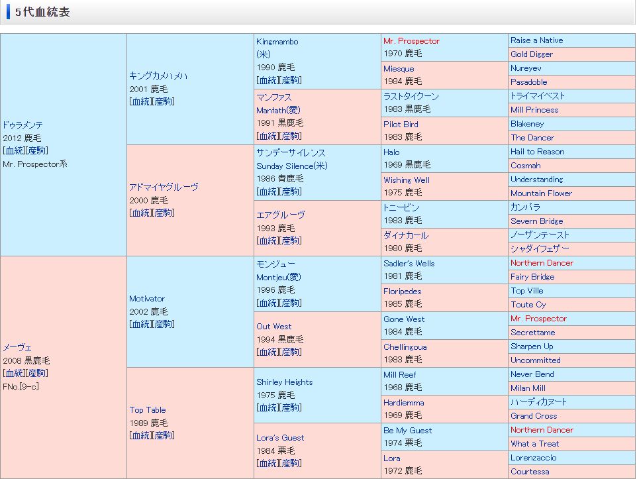Click the Sadler's Wells ancestor link

[x=409, y=264]
